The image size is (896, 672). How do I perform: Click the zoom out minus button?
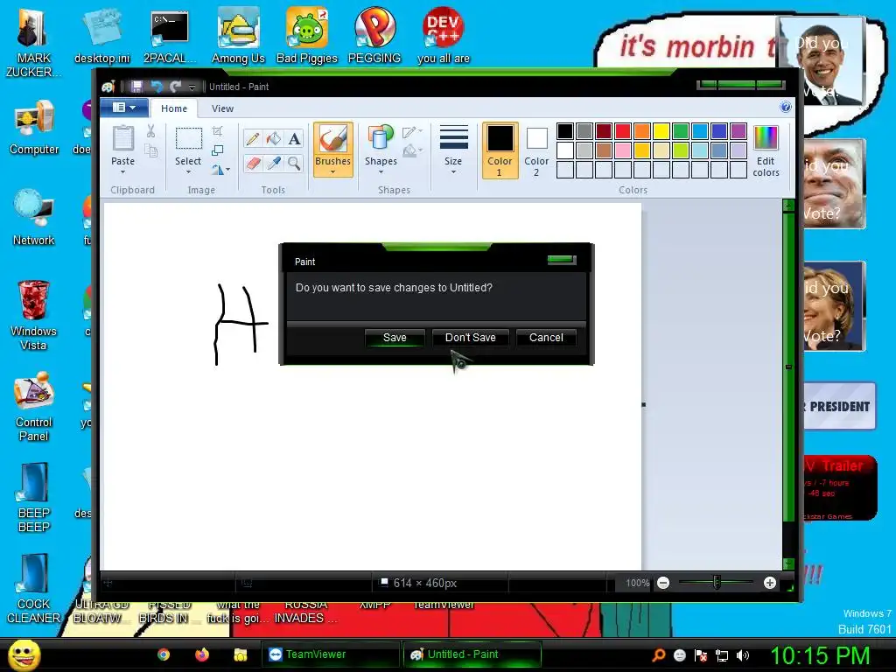pyautogui.click(x=663, y=583)
